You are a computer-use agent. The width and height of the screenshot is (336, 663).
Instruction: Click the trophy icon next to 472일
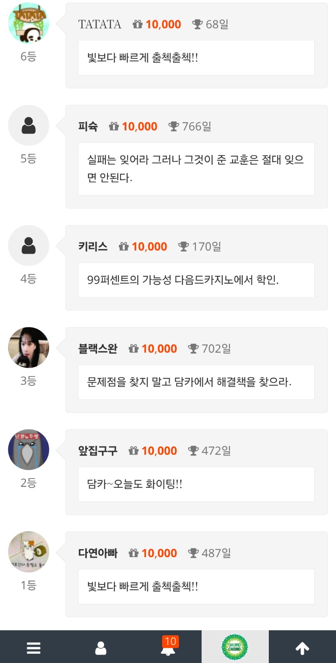(193, 451)
